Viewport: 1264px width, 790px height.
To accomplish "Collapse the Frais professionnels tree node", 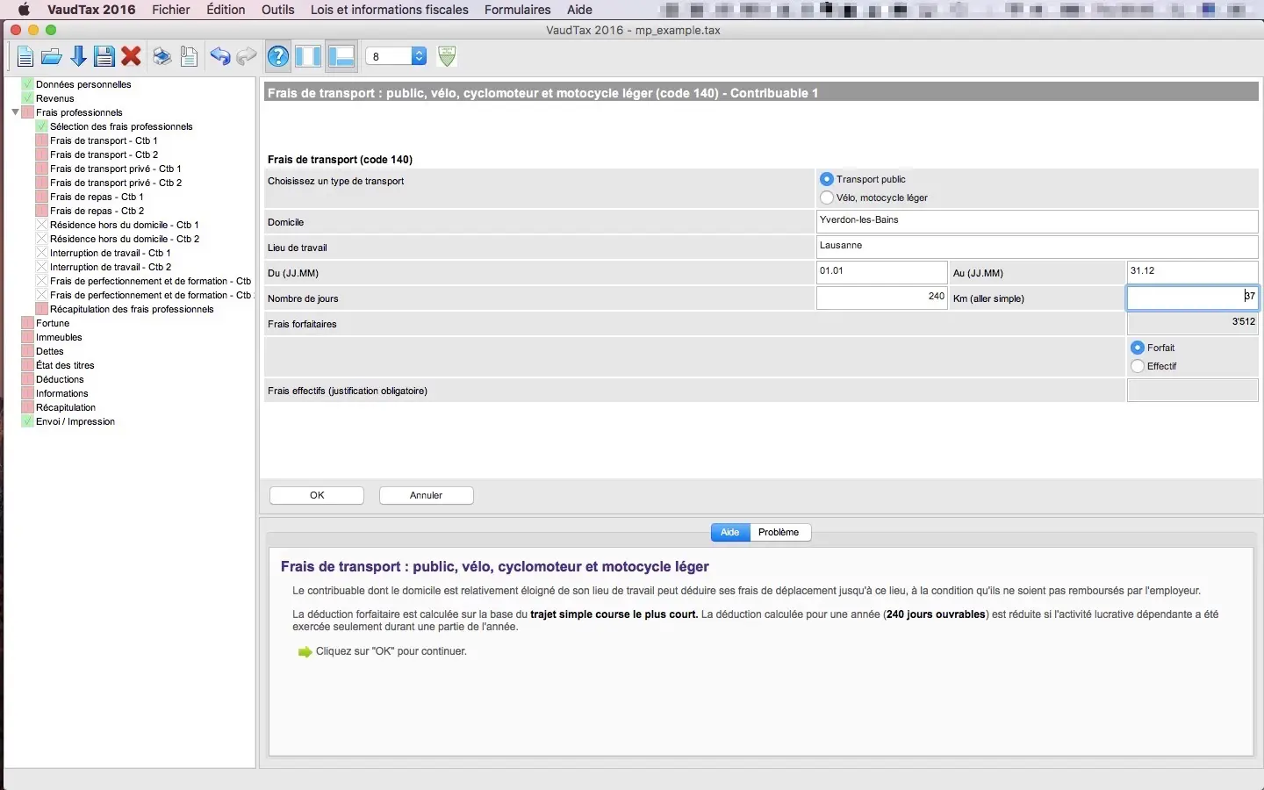I will [x=15, y=112].
